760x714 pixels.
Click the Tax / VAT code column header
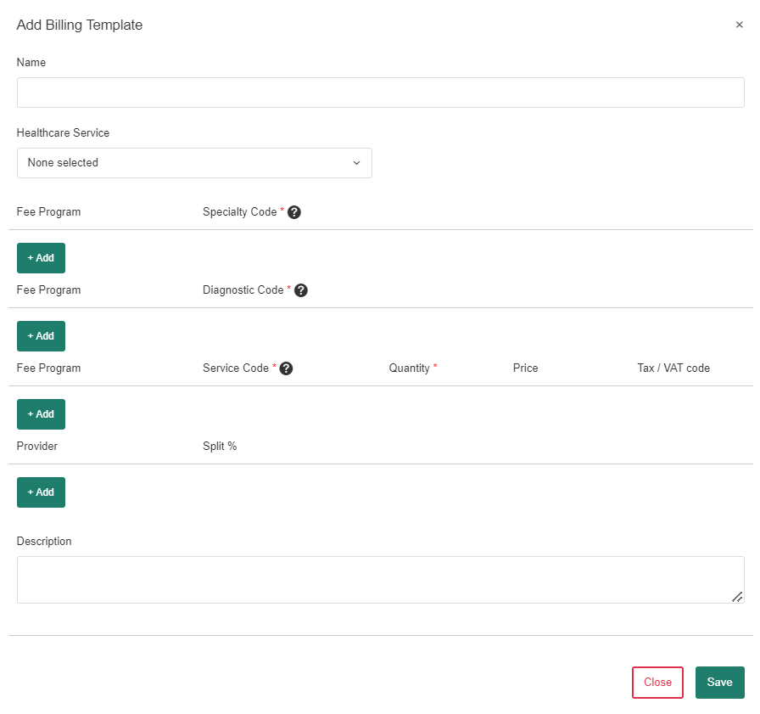coord(673,368)
